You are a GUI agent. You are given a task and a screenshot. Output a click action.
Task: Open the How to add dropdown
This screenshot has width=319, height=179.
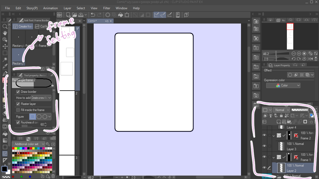(x=41, y=98)
